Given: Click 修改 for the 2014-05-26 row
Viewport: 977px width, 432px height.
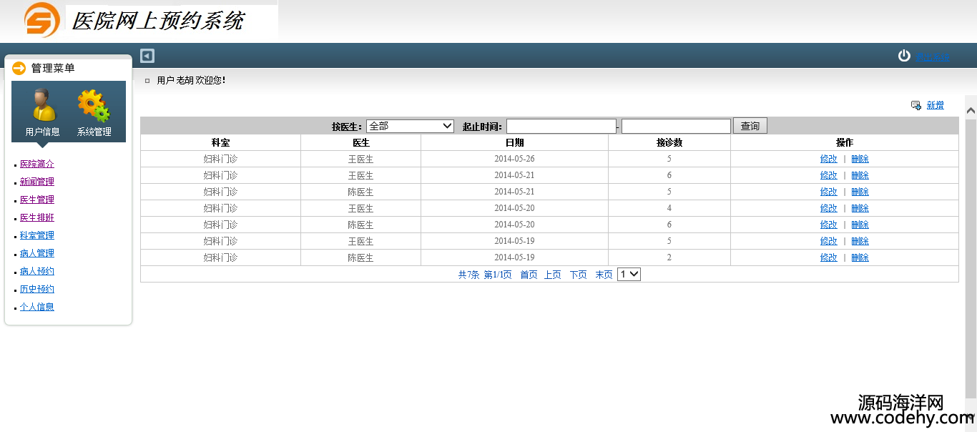Looking at the screenshot, I should coord(828,159).
